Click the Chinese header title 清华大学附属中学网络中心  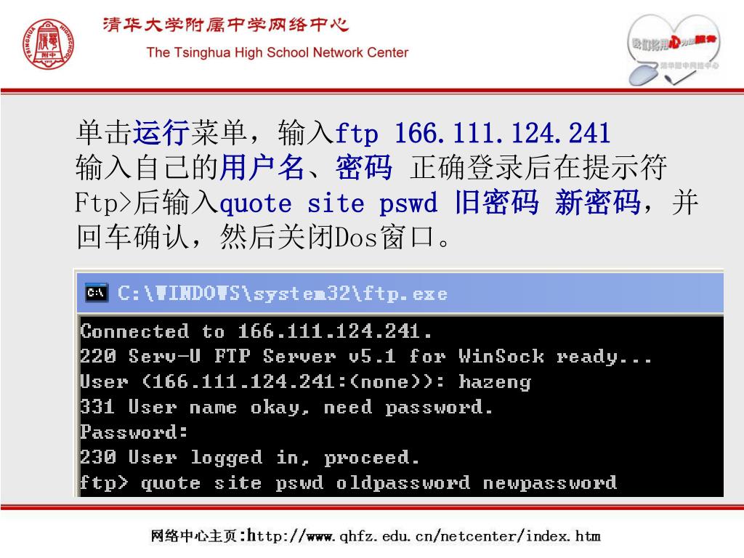[226, 25]
